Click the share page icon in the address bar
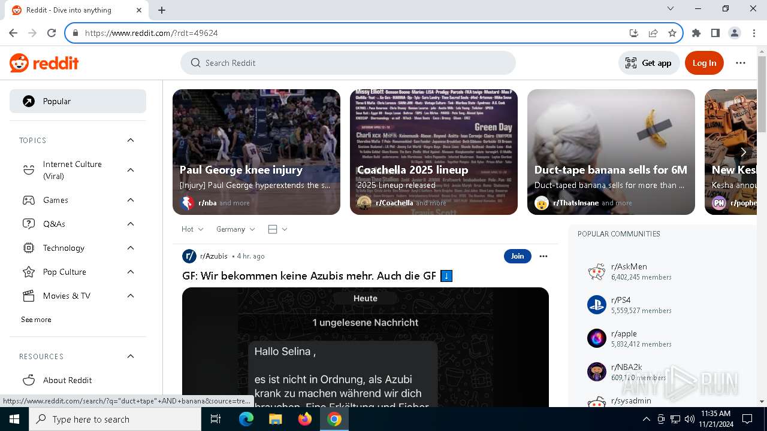767x431 pixels. (x=653, y=33)
